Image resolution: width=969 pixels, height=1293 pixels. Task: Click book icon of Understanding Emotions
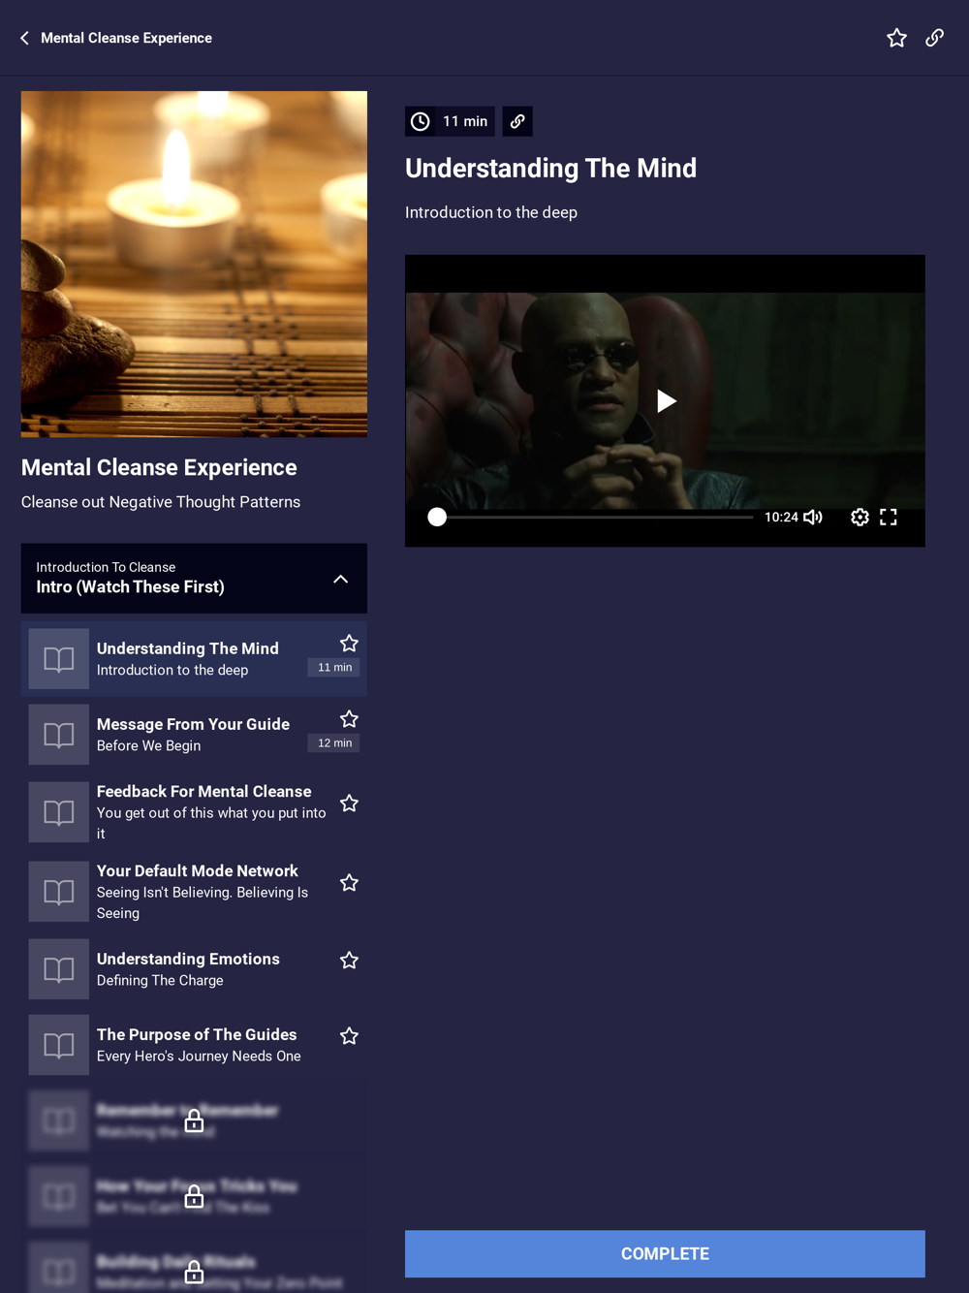[59, 969]
